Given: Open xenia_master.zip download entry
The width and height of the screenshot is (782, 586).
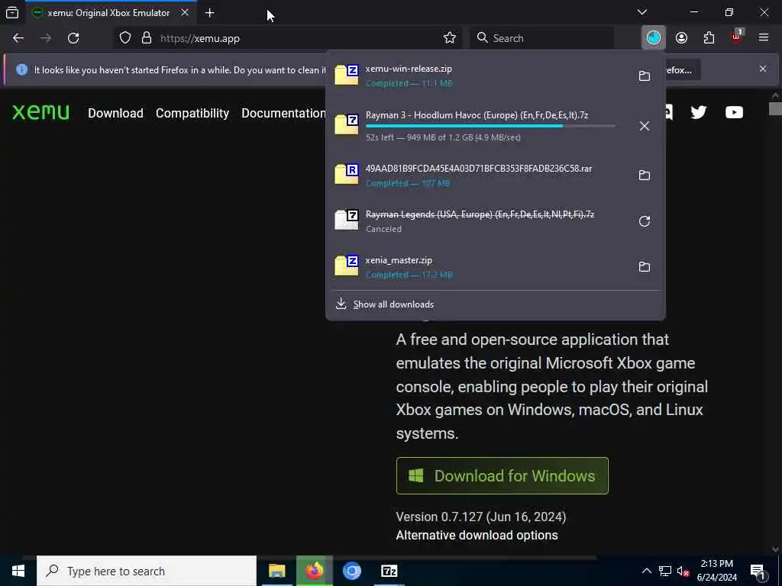Looking at the screenshot, I should pos(479,267).
